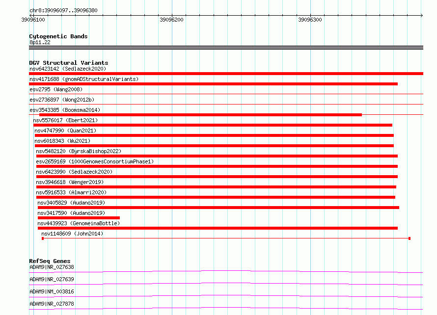Screen dimensions: 437x315
Task: Open esv2659169 (1000GenomesConsortiumPhase1) label
Action: [x=95, y=161]
